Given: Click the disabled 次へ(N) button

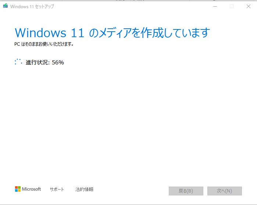Looking at the screenshot, I should (225, 191).
